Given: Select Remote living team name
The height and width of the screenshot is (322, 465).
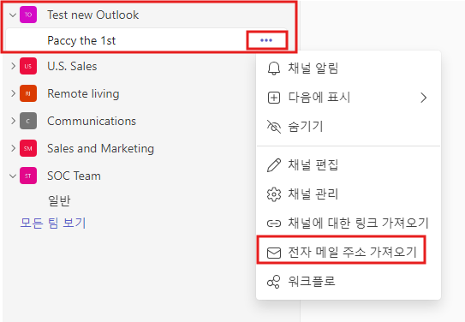Looking at the screenshot, I should tap(83, 93).
